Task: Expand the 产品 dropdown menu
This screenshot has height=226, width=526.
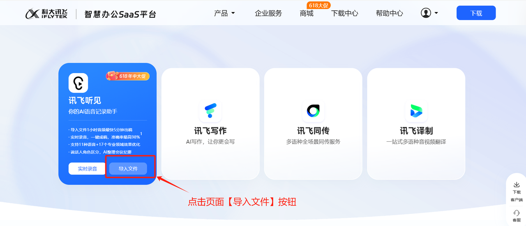Action: (x=225, y=13)
